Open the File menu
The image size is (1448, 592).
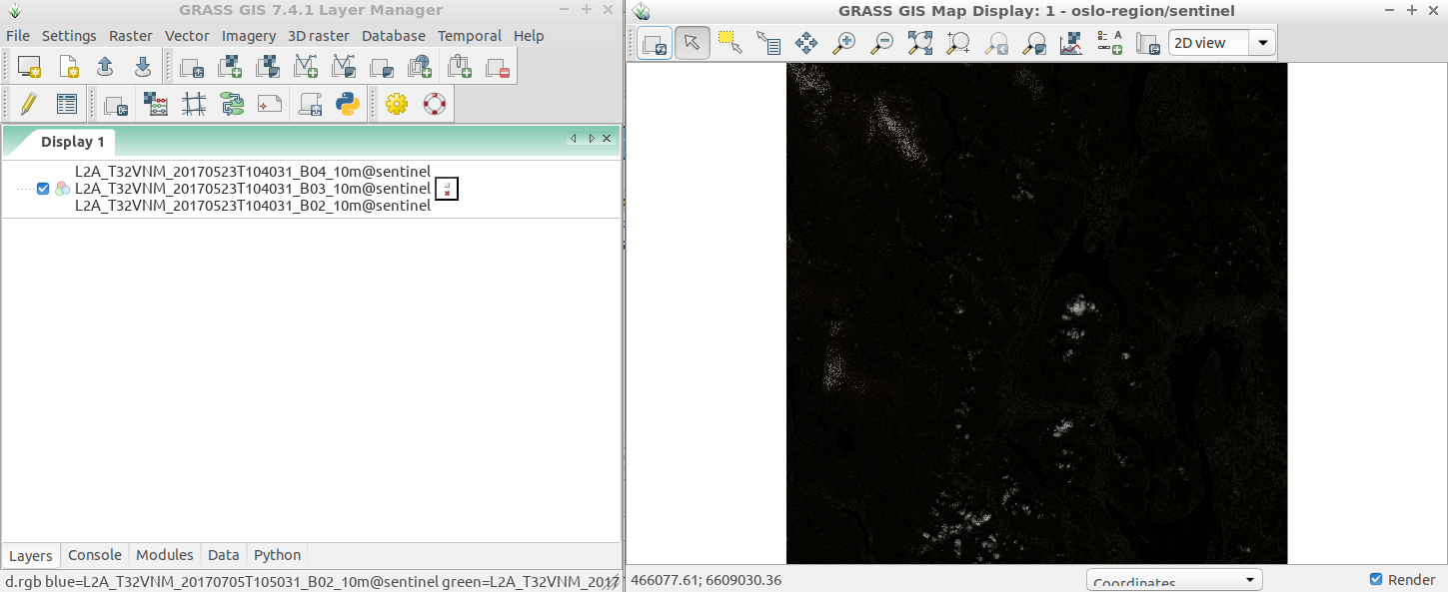click(18, 36)
